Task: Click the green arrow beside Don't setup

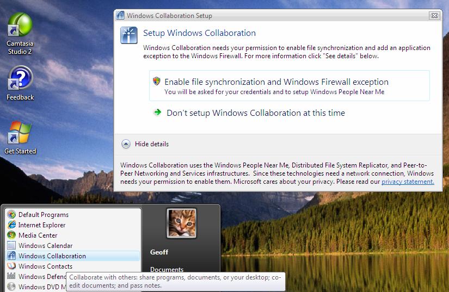Action: tap(157, 112)
